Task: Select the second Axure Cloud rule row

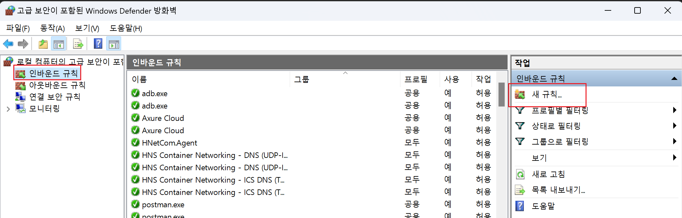Action: (x=312, y=130)
